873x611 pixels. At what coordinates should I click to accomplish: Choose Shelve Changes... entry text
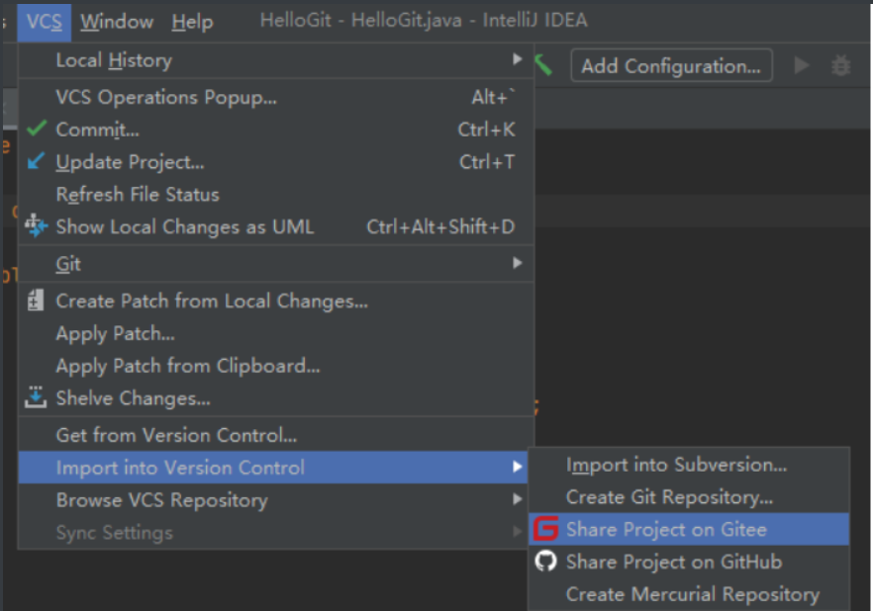point(133,398)
